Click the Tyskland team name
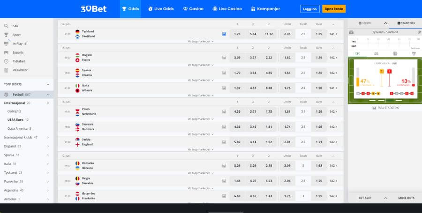The height and width of the screenshot is (213, 422). tap(88, 31)
